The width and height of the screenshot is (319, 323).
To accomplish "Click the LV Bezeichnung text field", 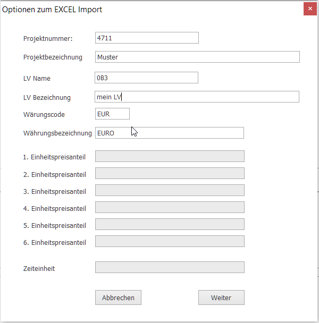I will point(197,97).
